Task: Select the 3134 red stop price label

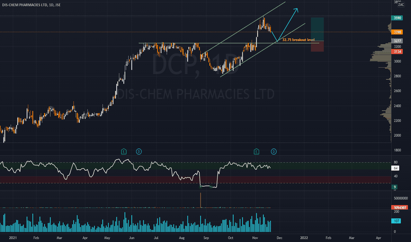Action: [x=397, y=51]
